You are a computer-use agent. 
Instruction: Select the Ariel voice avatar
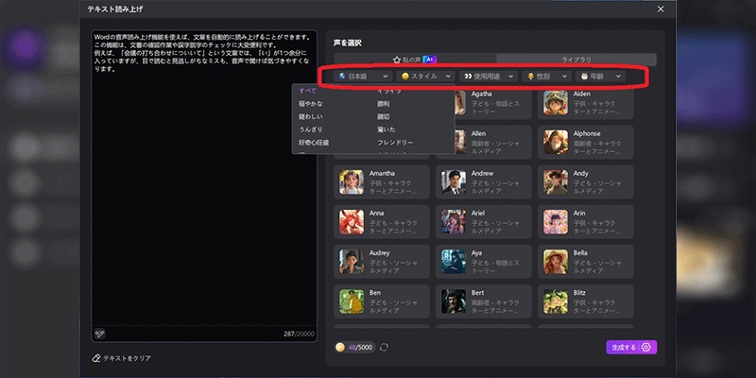click(x=454, y=222)
